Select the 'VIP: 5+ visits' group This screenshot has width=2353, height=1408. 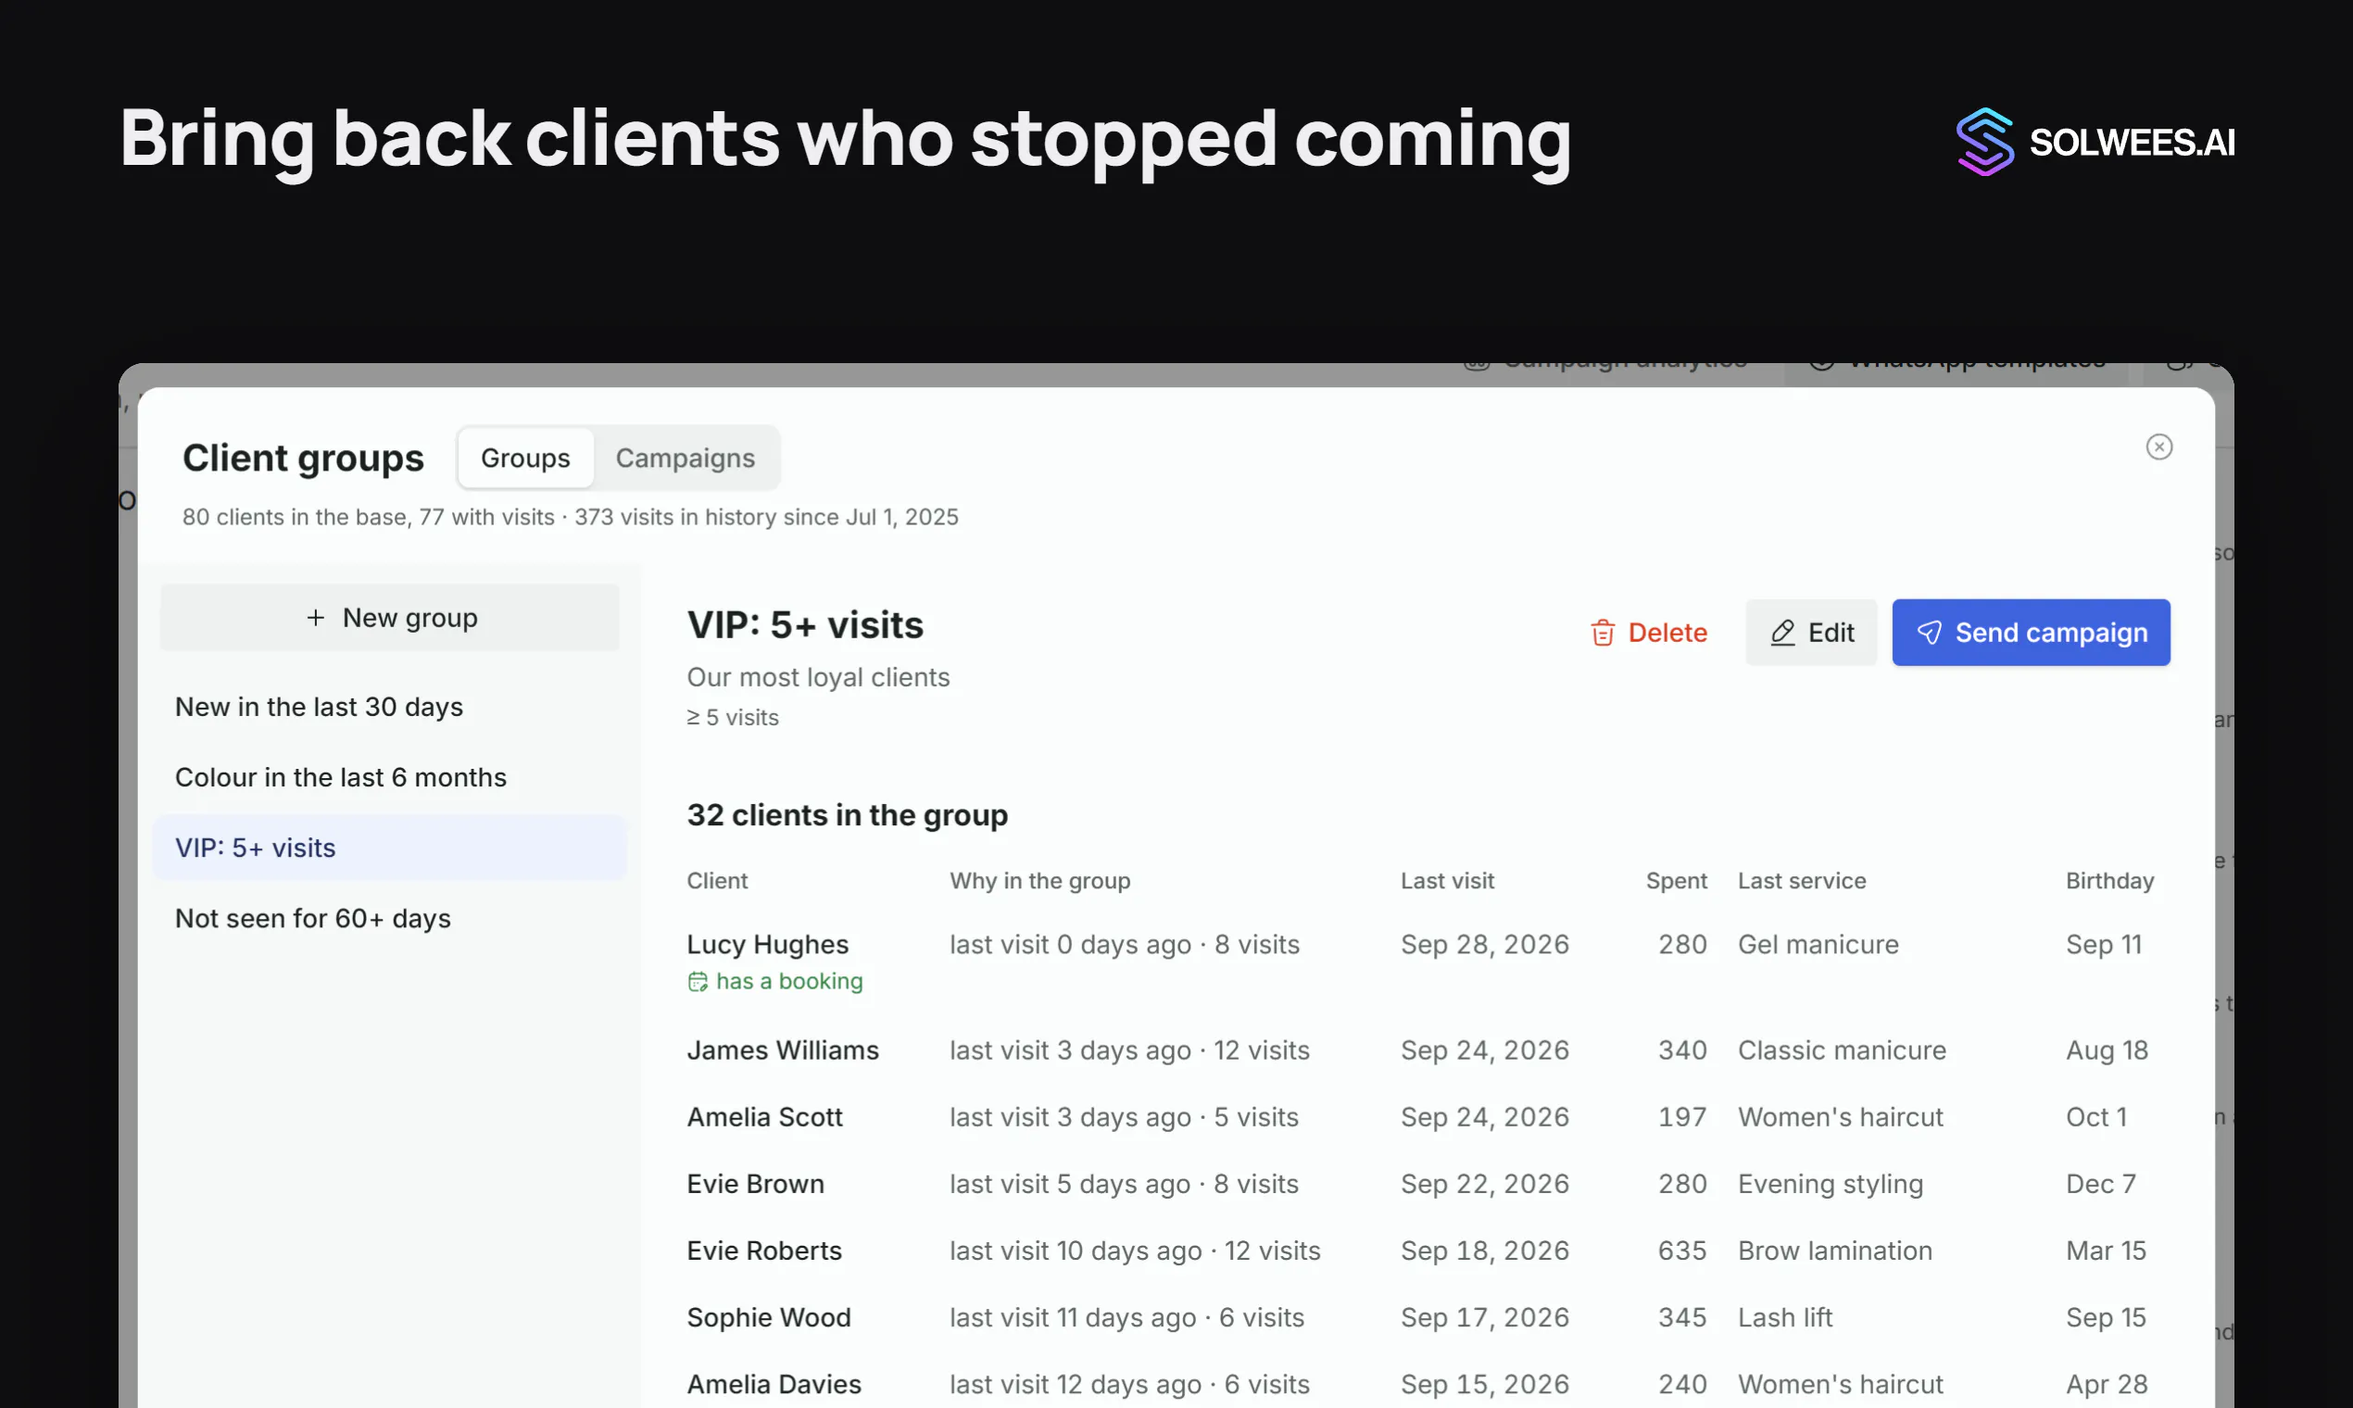click(389, 848)
